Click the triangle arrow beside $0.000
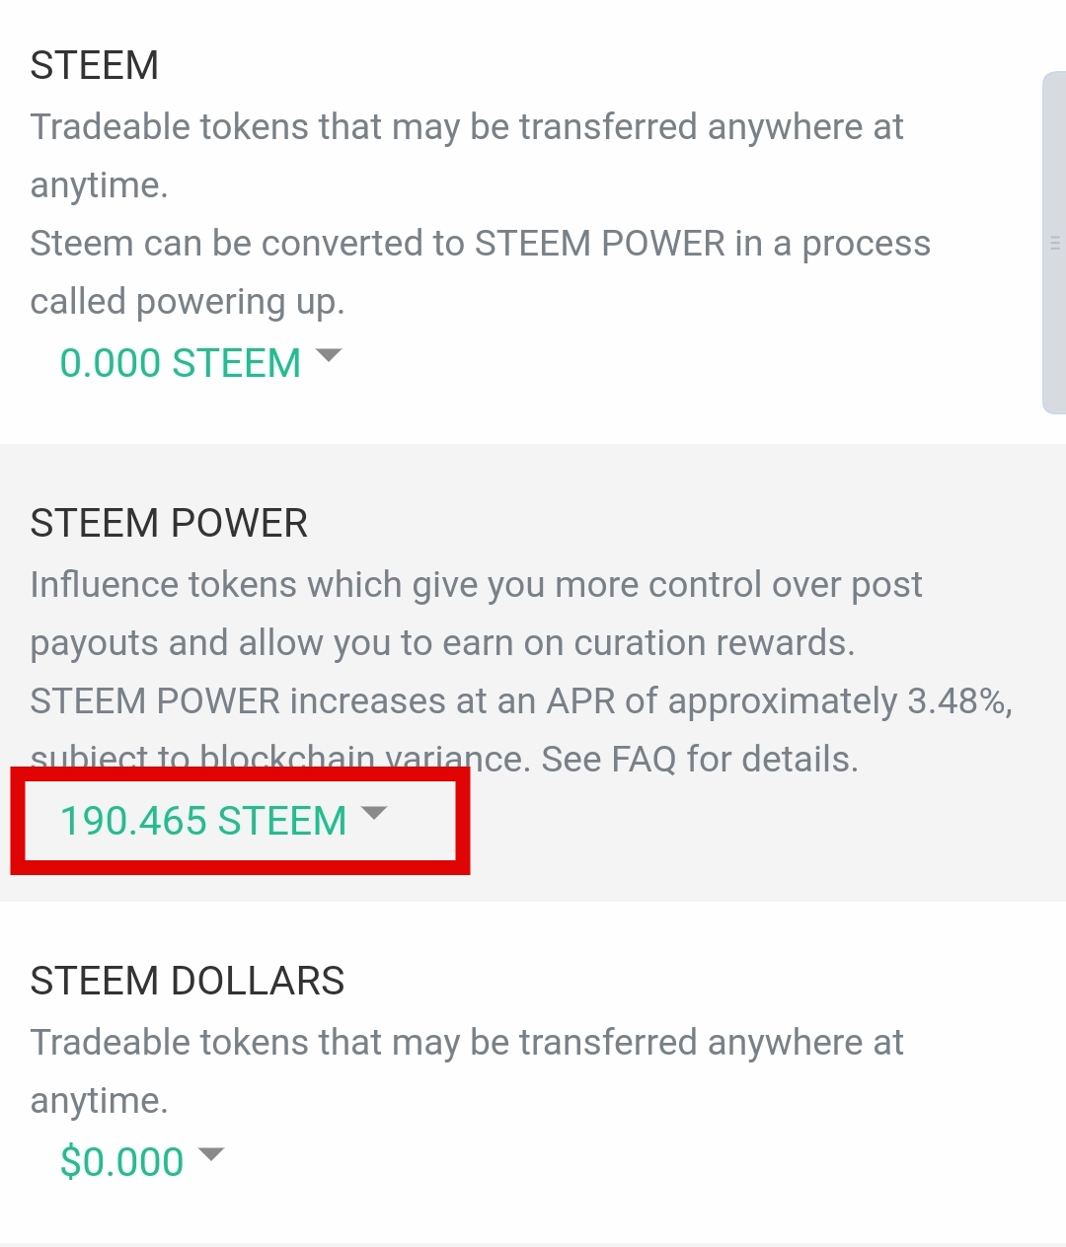 (211, 1153)
